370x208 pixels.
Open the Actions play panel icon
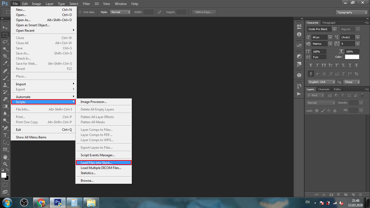point(299,94)
